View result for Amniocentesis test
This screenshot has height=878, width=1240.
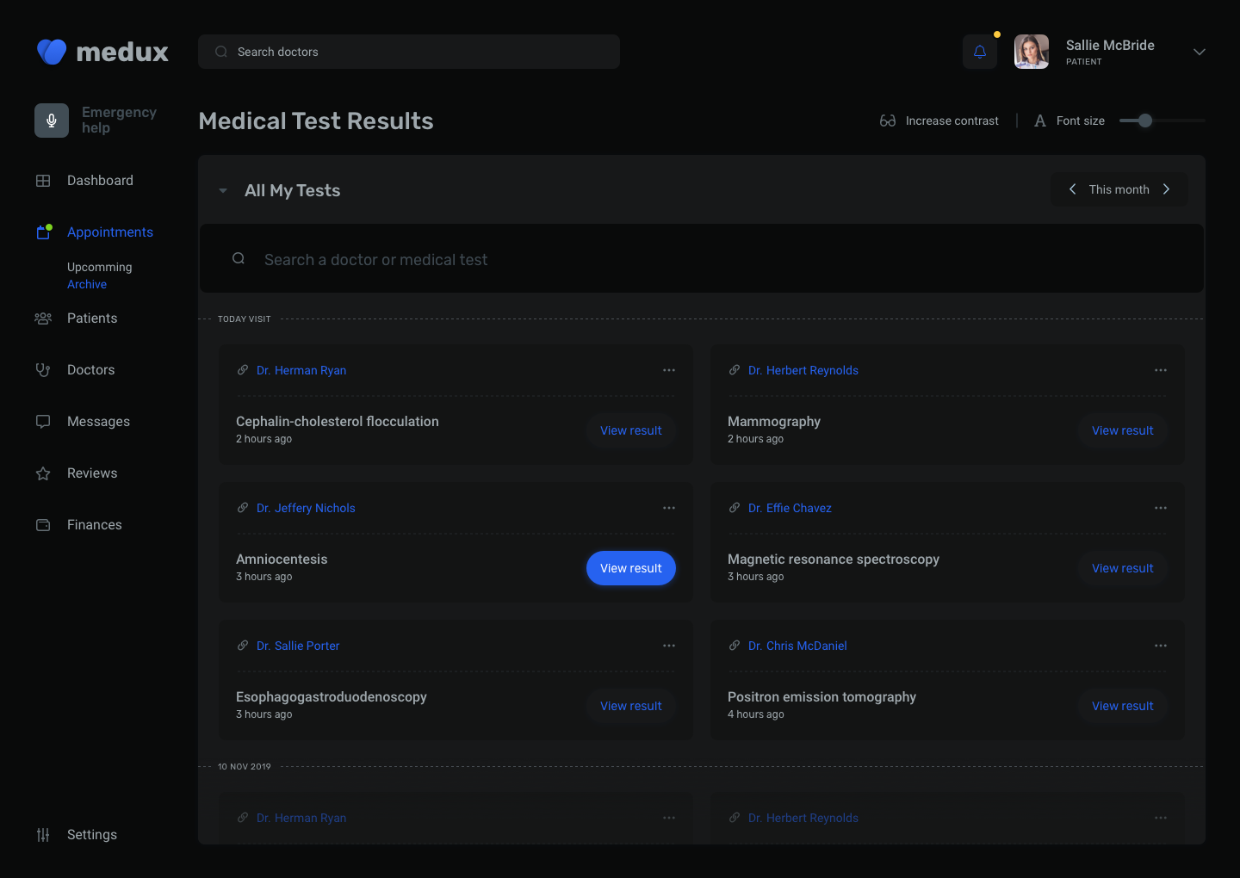tap(631, 568)
